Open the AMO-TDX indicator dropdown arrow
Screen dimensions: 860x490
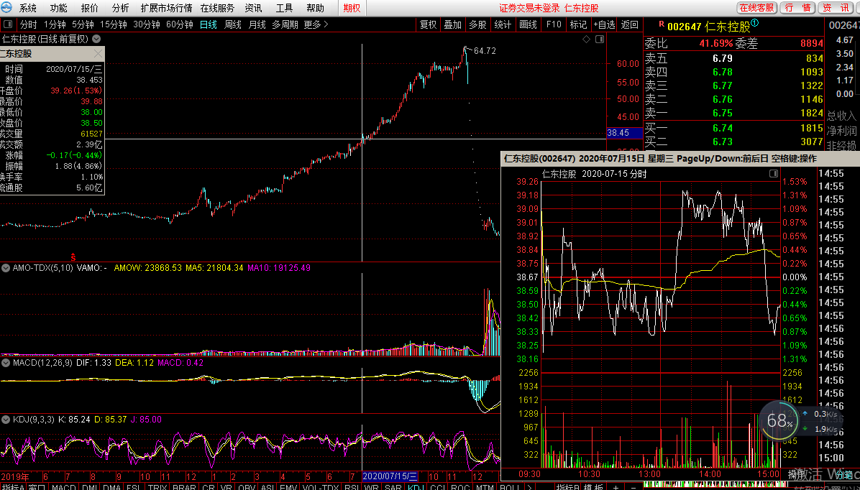tap(6, 268)
